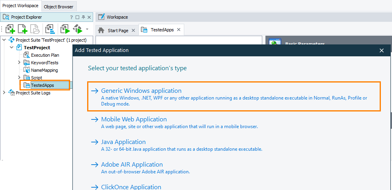Collapse the TestProject tree node

pos(12,48)
